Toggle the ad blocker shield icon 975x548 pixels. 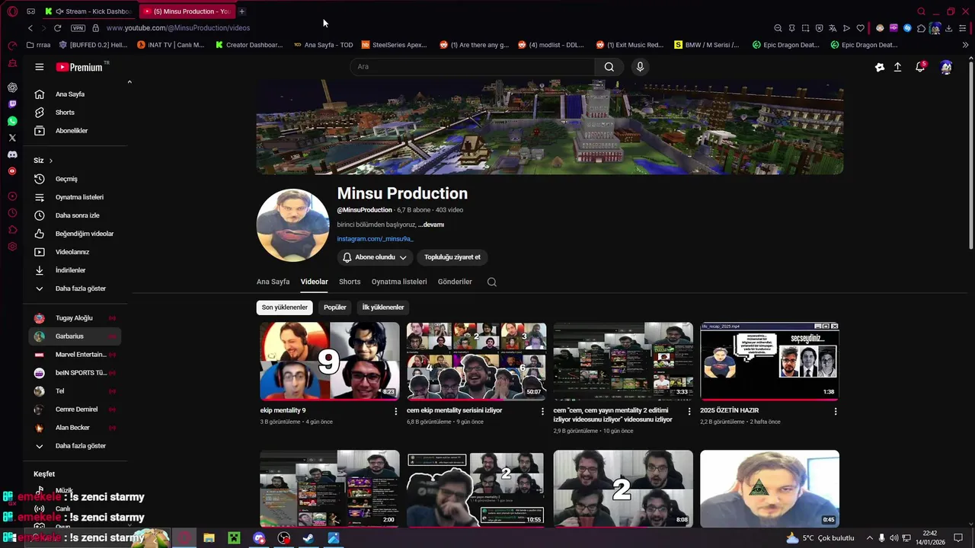(x=819, y=28)
